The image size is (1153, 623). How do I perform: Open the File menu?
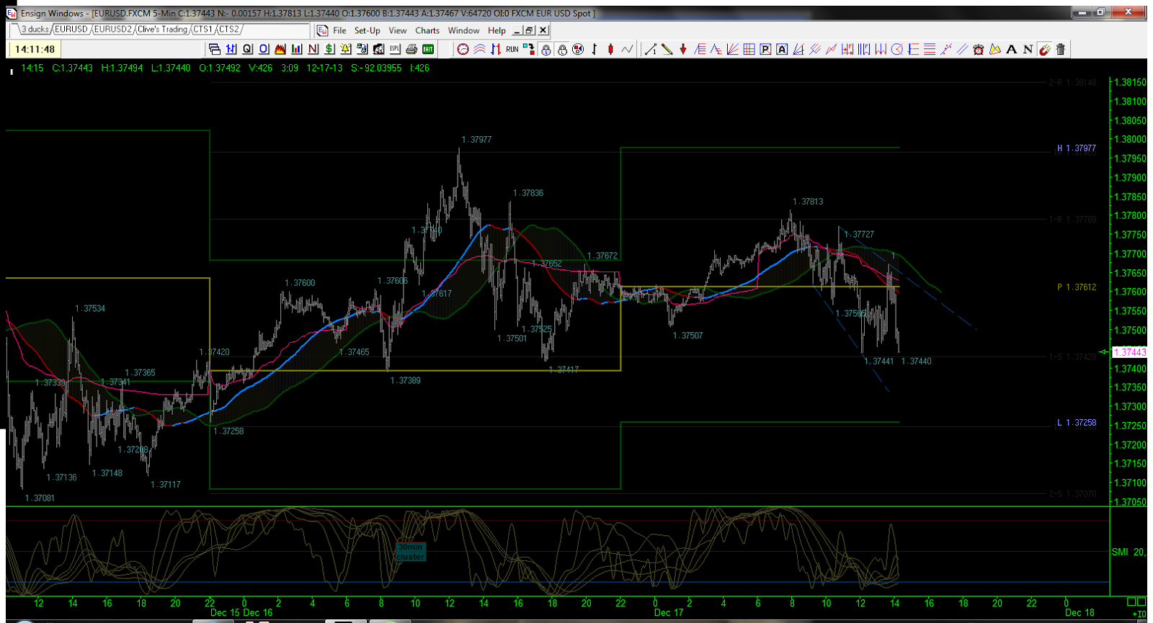pyautogui.click(x=339, y=30)
